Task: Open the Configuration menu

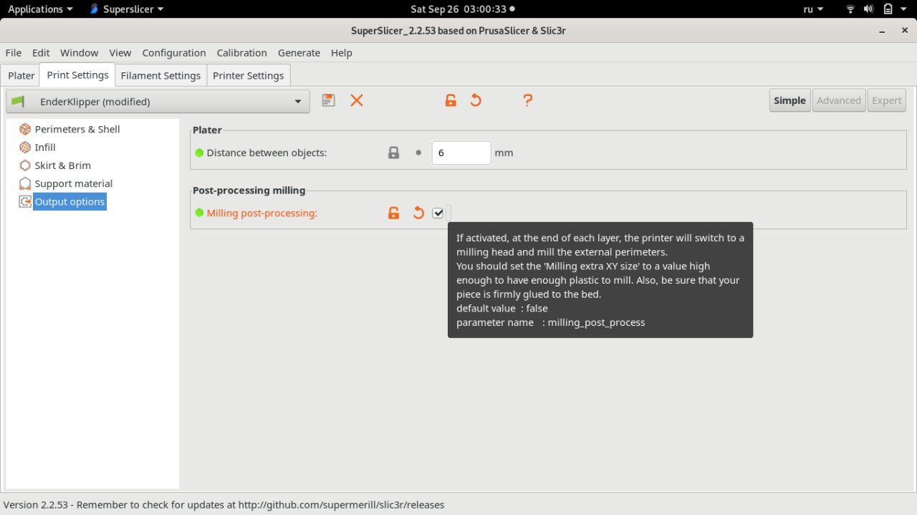Action: 174,52
